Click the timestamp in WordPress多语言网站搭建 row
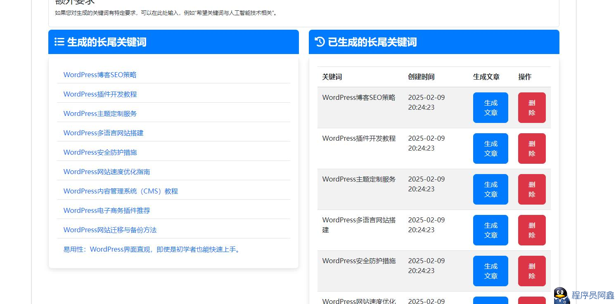The width and height of the screenshot is (616, 304). click(426, 225)
